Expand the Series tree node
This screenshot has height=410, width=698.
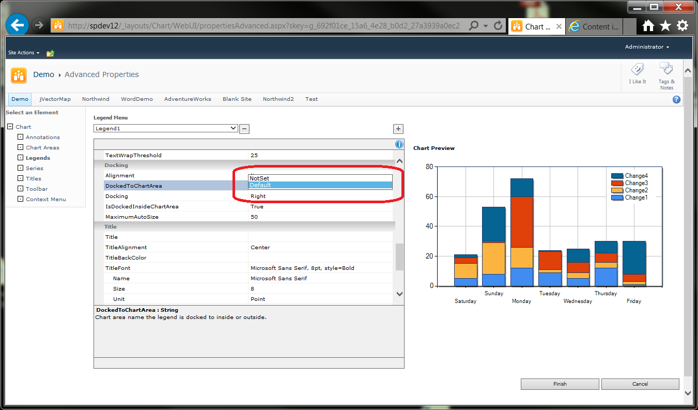(x=21, y=168)
